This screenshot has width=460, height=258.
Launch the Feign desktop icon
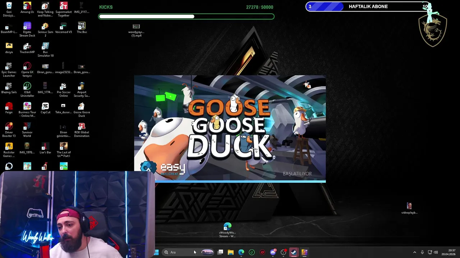pyautogui.click(x=9, y=108)
